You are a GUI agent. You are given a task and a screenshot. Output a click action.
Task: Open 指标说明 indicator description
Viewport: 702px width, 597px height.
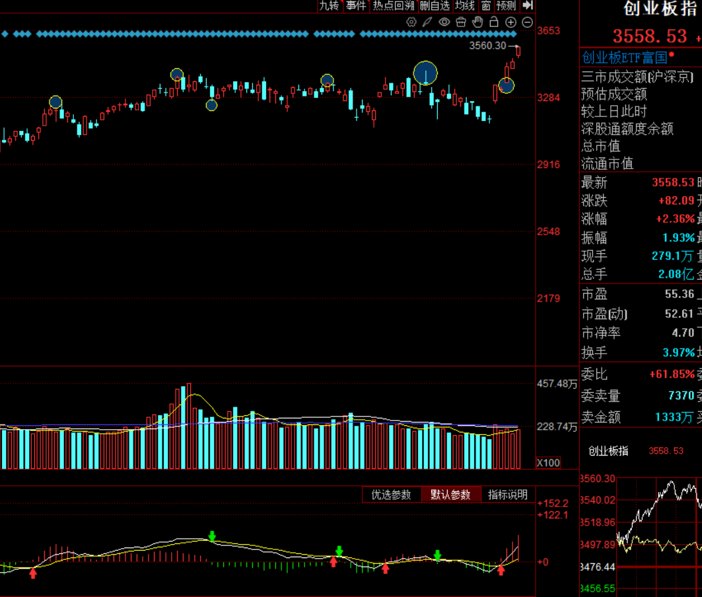(x=508, y=495)
